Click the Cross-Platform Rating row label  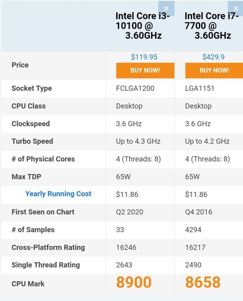(48, 248)
